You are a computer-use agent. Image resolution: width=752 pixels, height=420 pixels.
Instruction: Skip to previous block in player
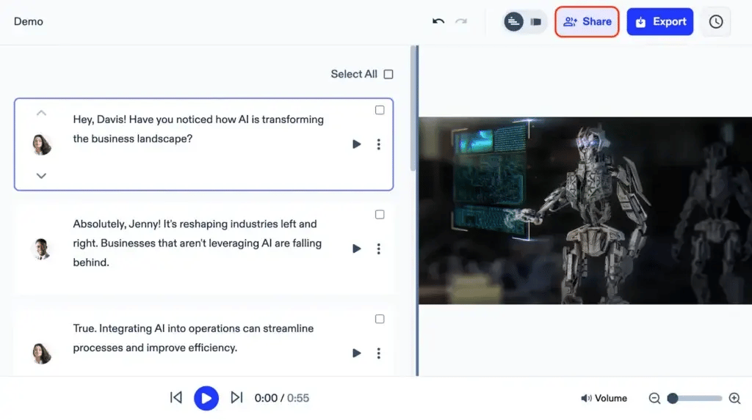[176, 397]
